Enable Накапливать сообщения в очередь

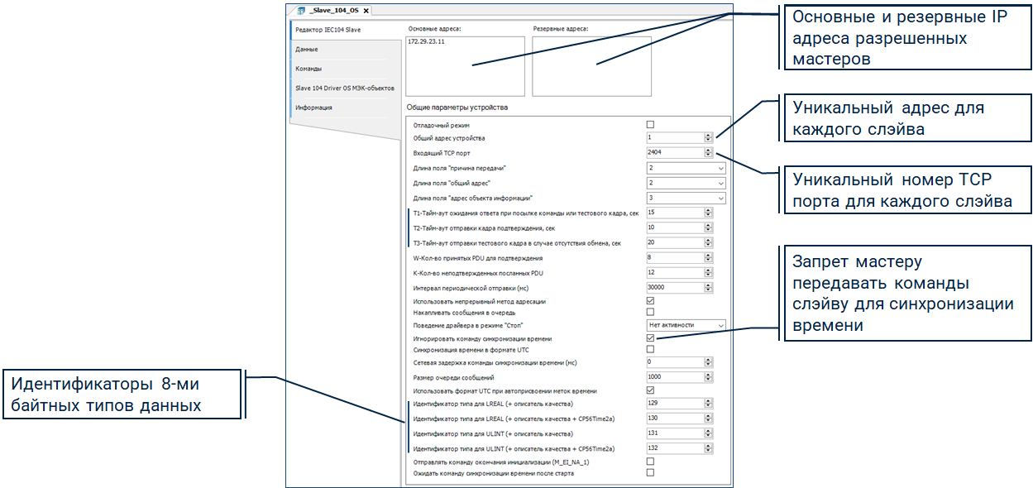[650, 312]
